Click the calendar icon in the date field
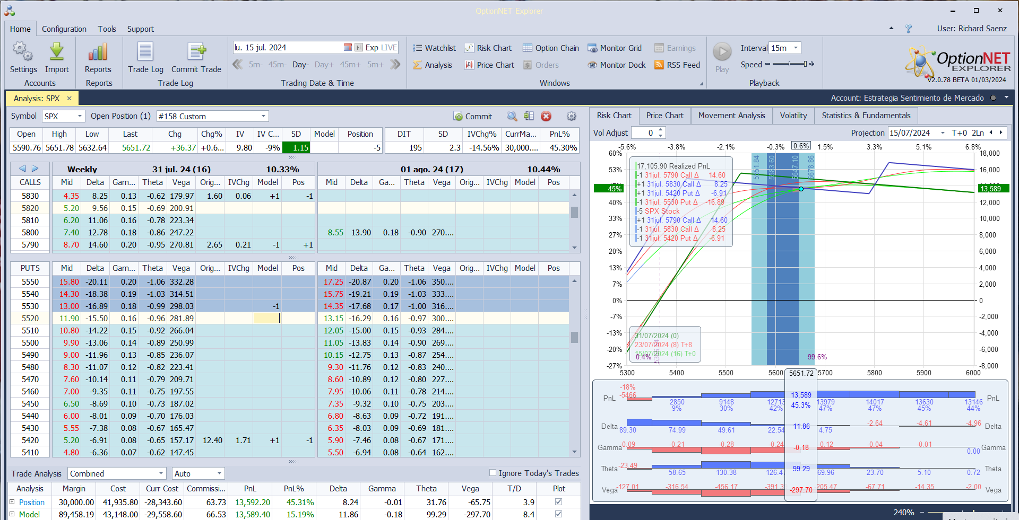The height and width of the screenshot is (520, 1019). coord(348,47)
